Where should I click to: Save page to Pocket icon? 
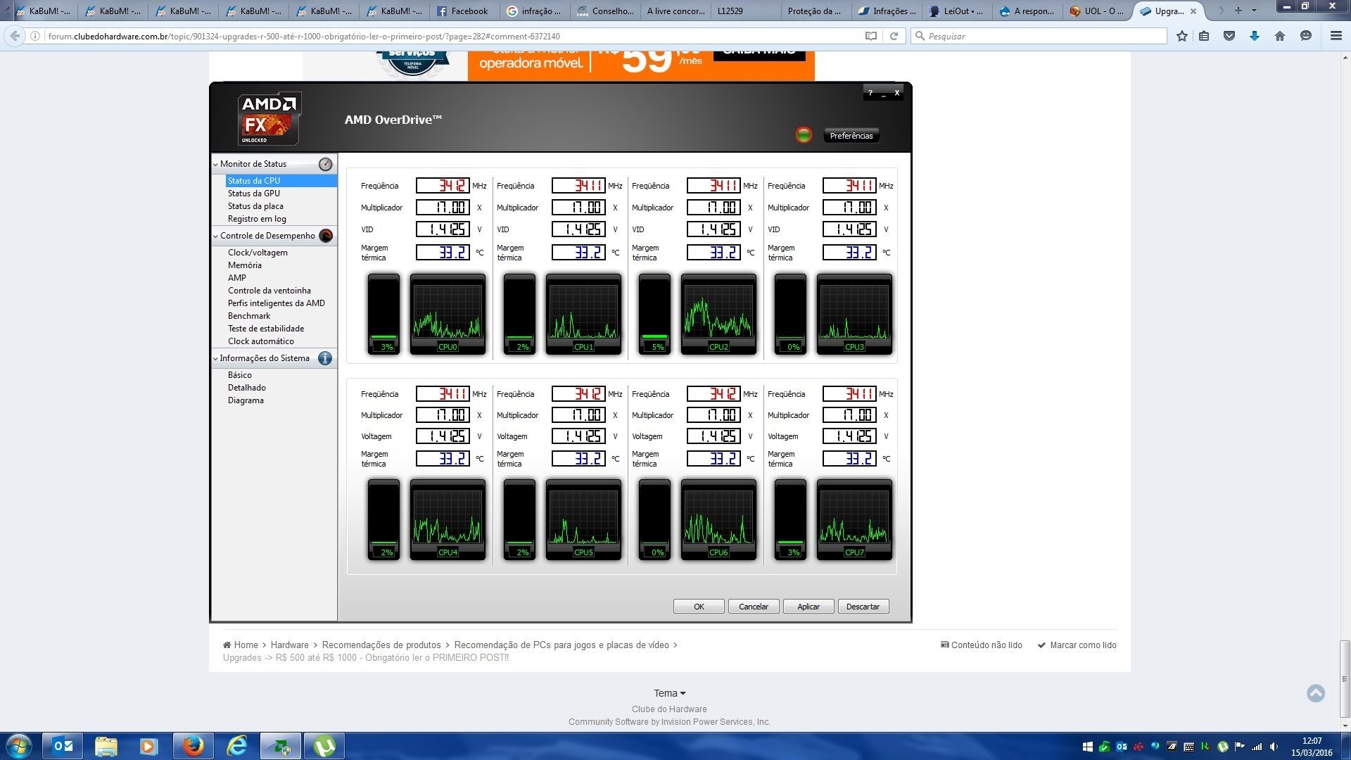(x=1229, y=36)
